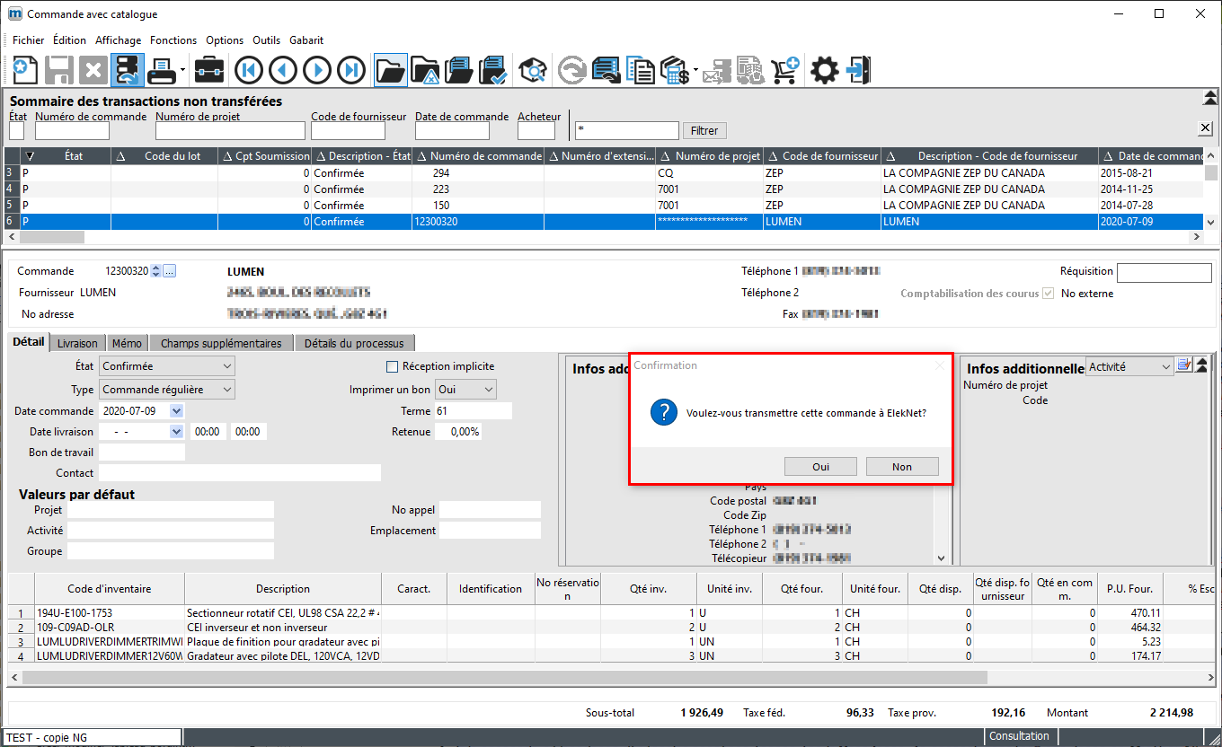Toggle the Réception implicite checkbox

tap(392, 366)
